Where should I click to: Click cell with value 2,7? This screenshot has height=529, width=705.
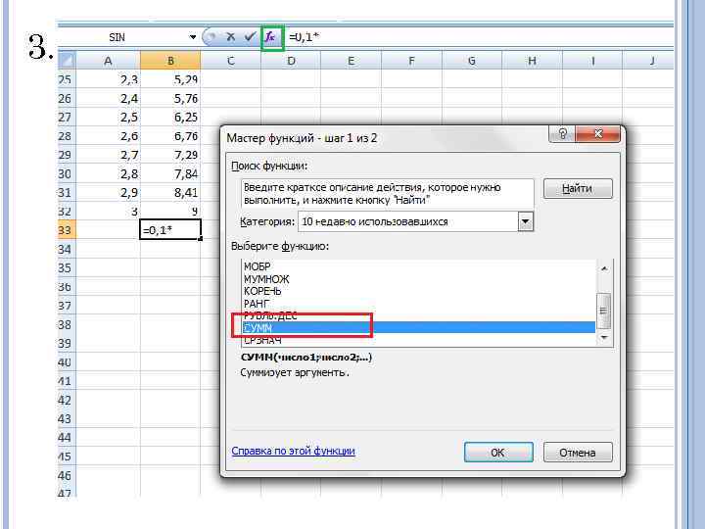108,155
